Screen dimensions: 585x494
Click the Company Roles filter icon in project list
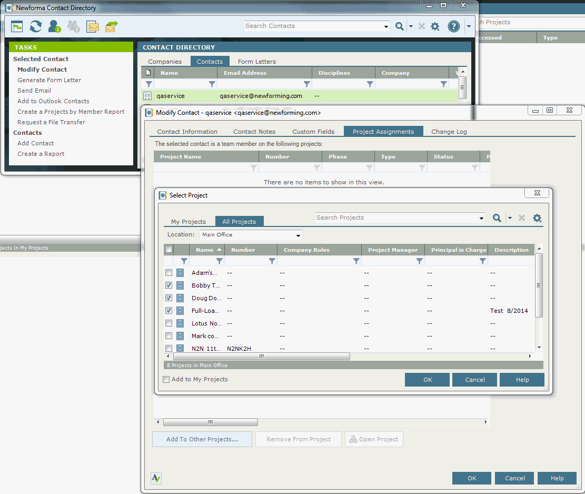(356, 261)
